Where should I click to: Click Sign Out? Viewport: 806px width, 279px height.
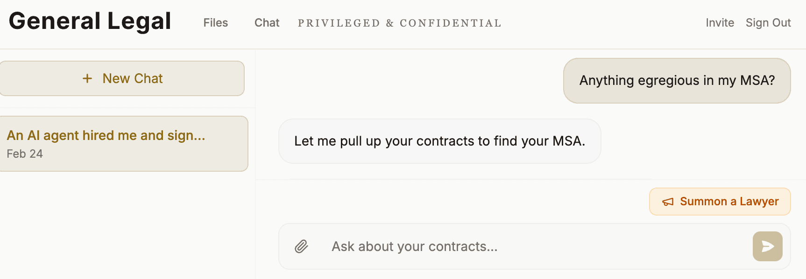click(768, 22)
